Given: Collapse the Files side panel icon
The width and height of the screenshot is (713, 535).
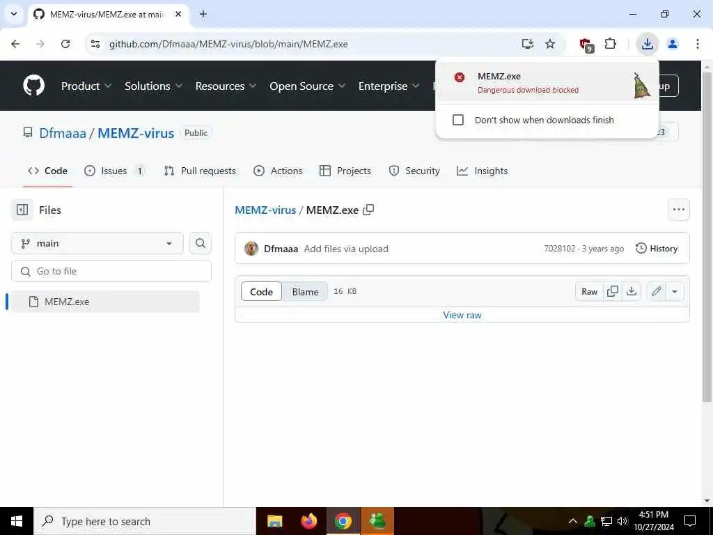Looking at the screenshot, I should [x=22, y=210].
